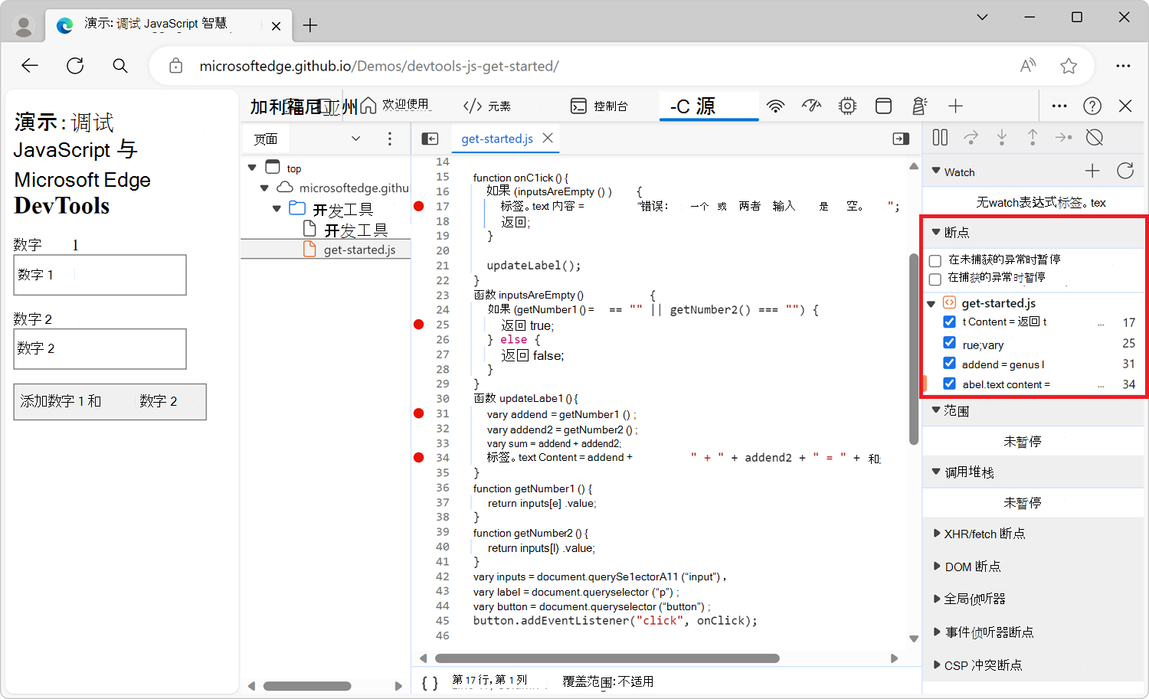This screenshot has height=699, width=1149.
Task: Add a watch expression with plus icon
Action: (x=1092, y=171)
